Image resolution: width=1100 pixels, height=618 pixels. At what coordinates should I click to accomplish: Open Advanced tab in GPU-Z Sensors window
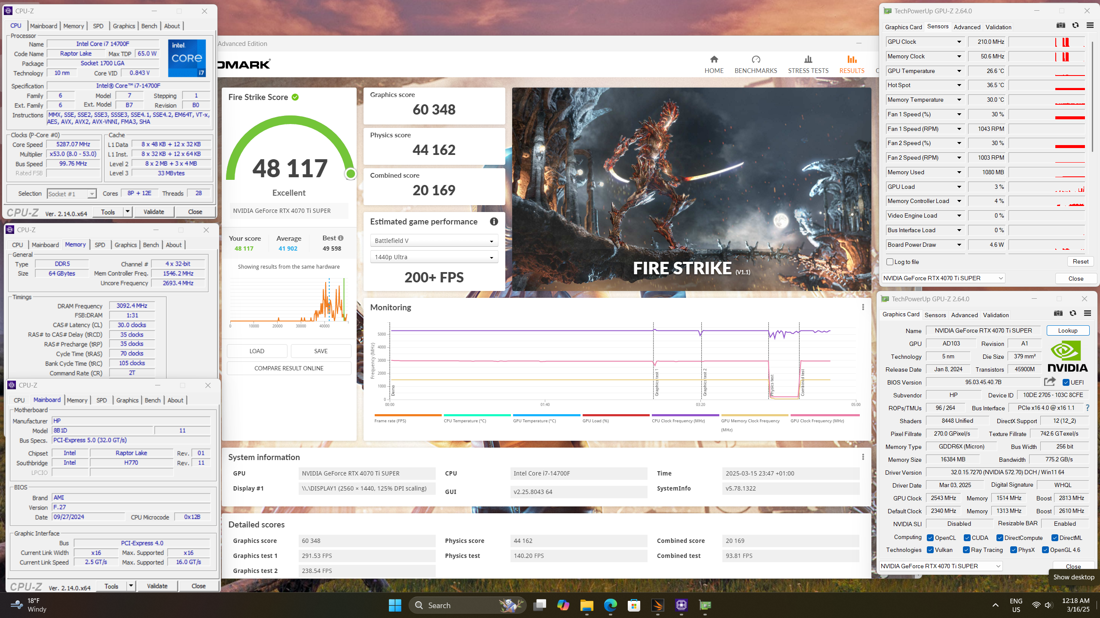pos(967,27)
